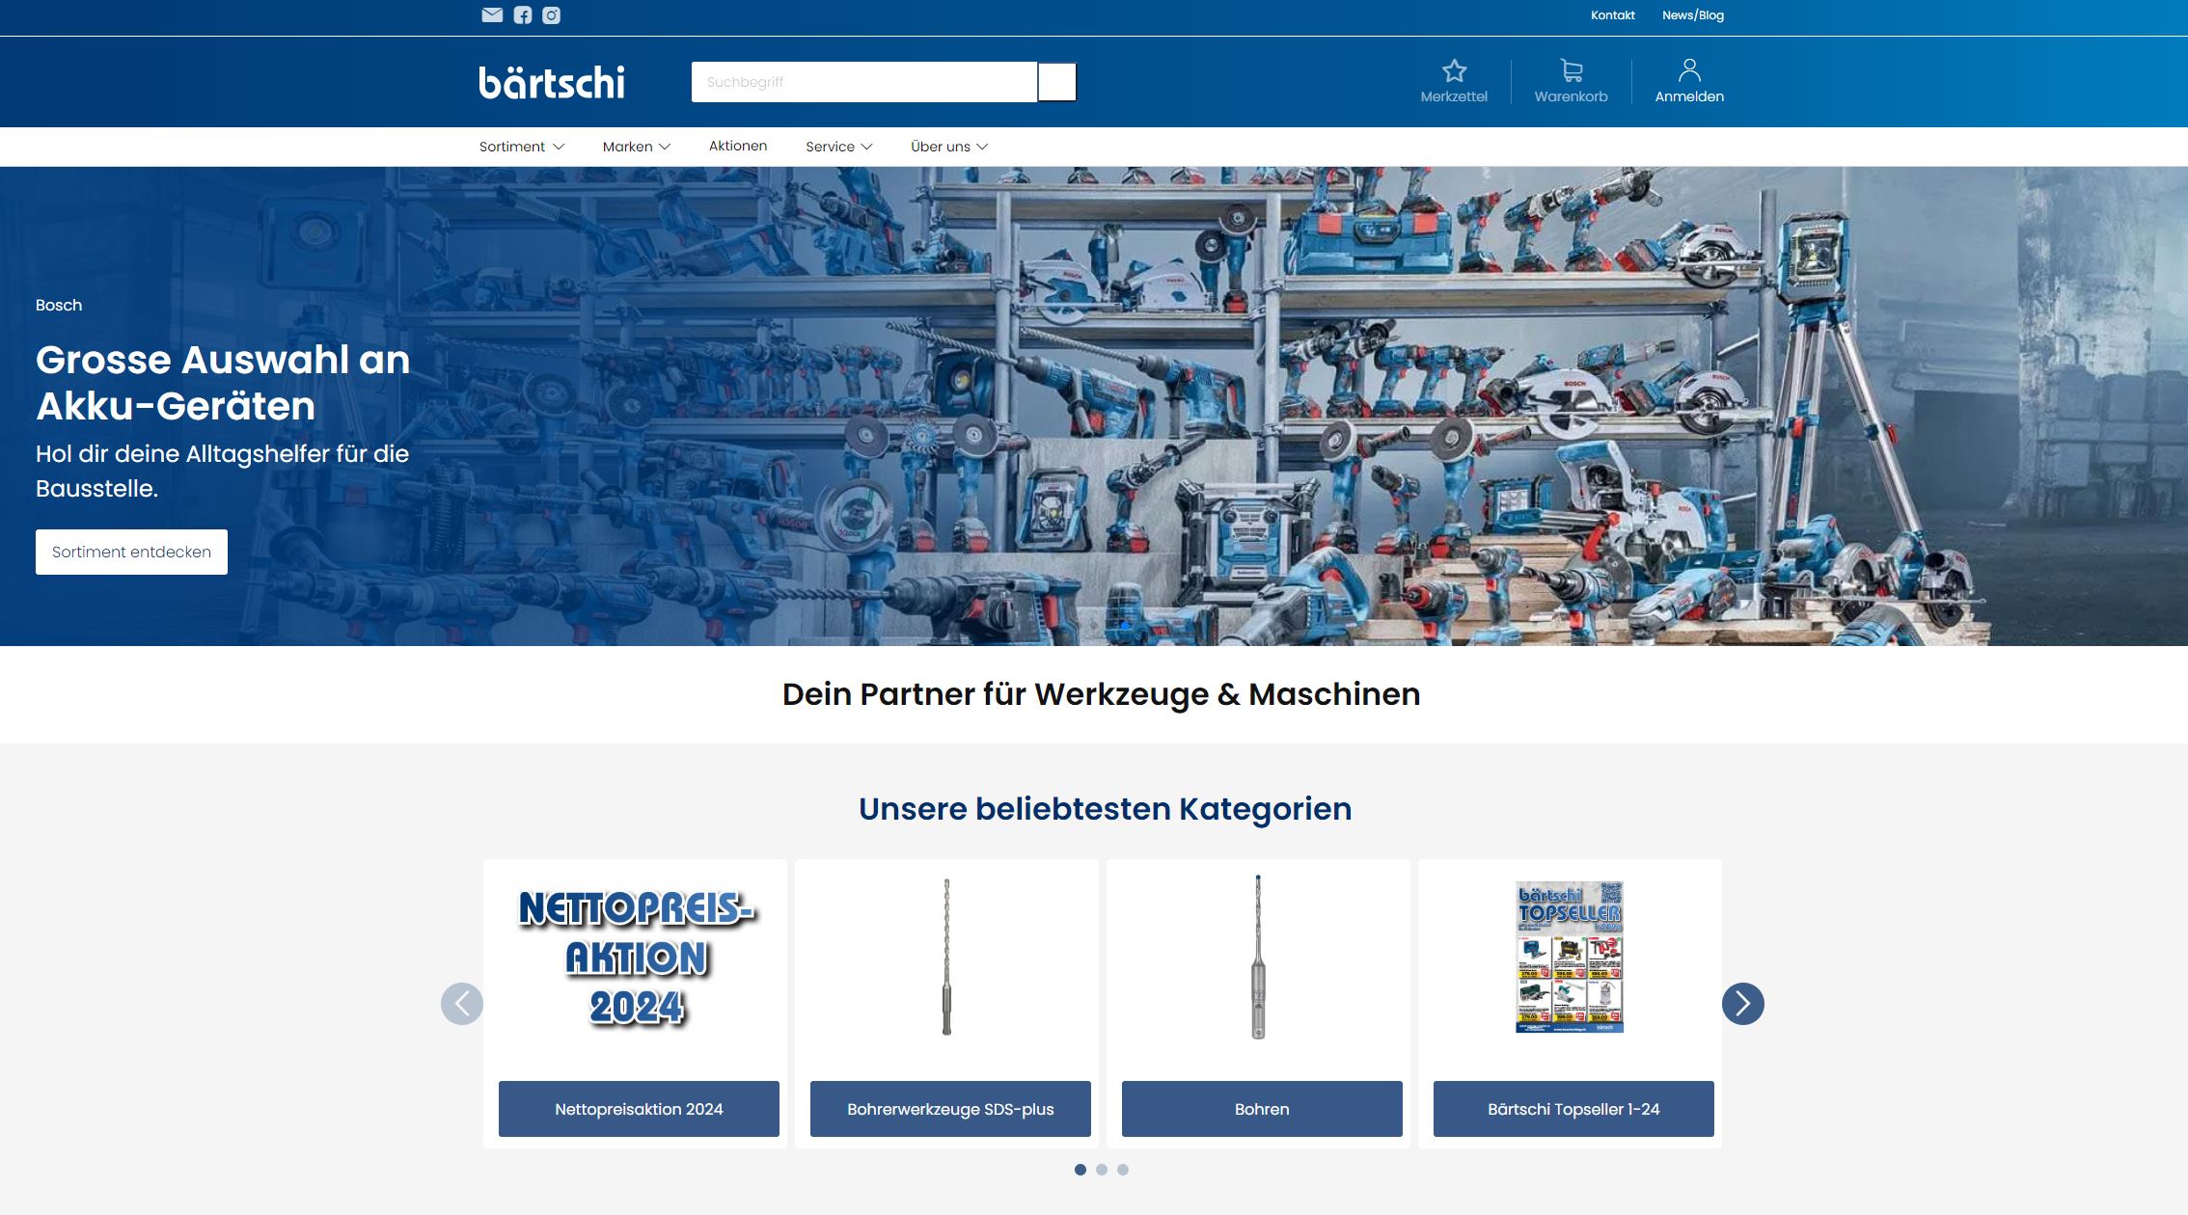Open the Facebook social icon
The image size is (2188, 1215).
pos(522,14)
